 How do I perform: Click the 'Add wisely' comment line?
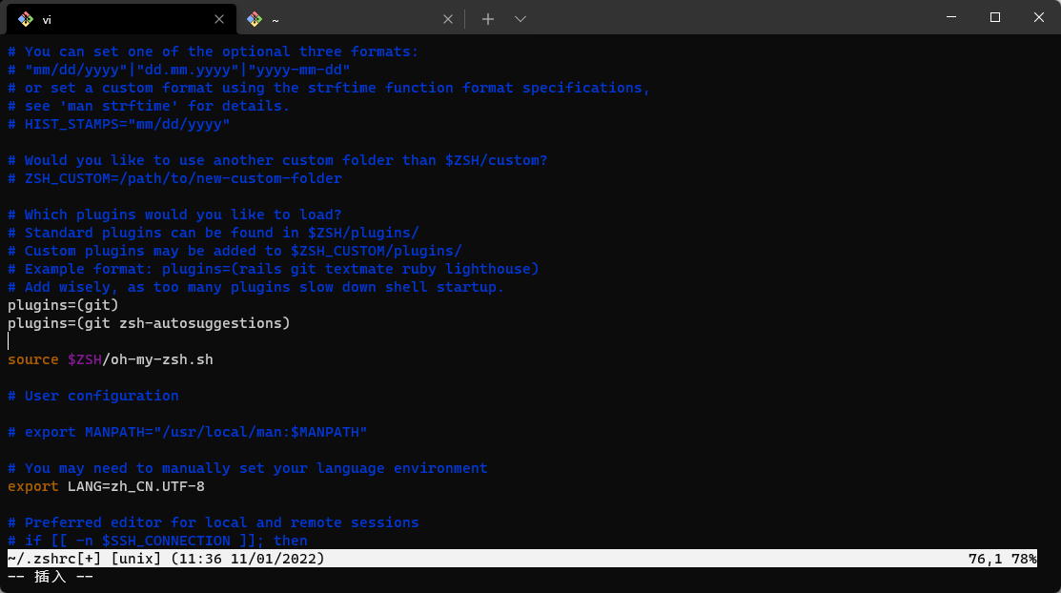coord(255,287)
